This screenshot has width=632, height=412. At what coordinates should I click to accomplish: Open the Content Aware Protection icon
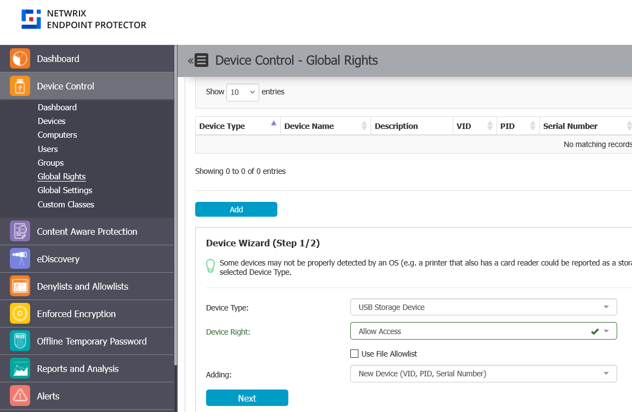pos(20,231)
